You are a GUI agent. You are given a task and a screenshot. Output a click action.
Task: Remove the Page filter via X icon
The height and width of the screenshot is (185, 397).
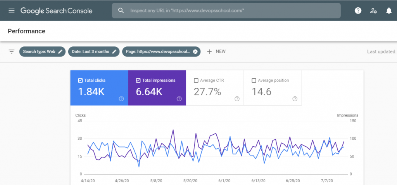tap(195, 51)
